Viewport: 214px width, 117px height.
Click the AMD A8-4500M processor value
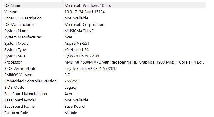tap(134, 62)
